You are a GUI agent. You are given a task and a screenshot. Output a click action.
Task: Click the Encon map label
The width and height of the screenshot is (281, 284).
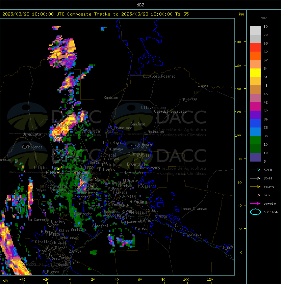[x=203, y=85]
